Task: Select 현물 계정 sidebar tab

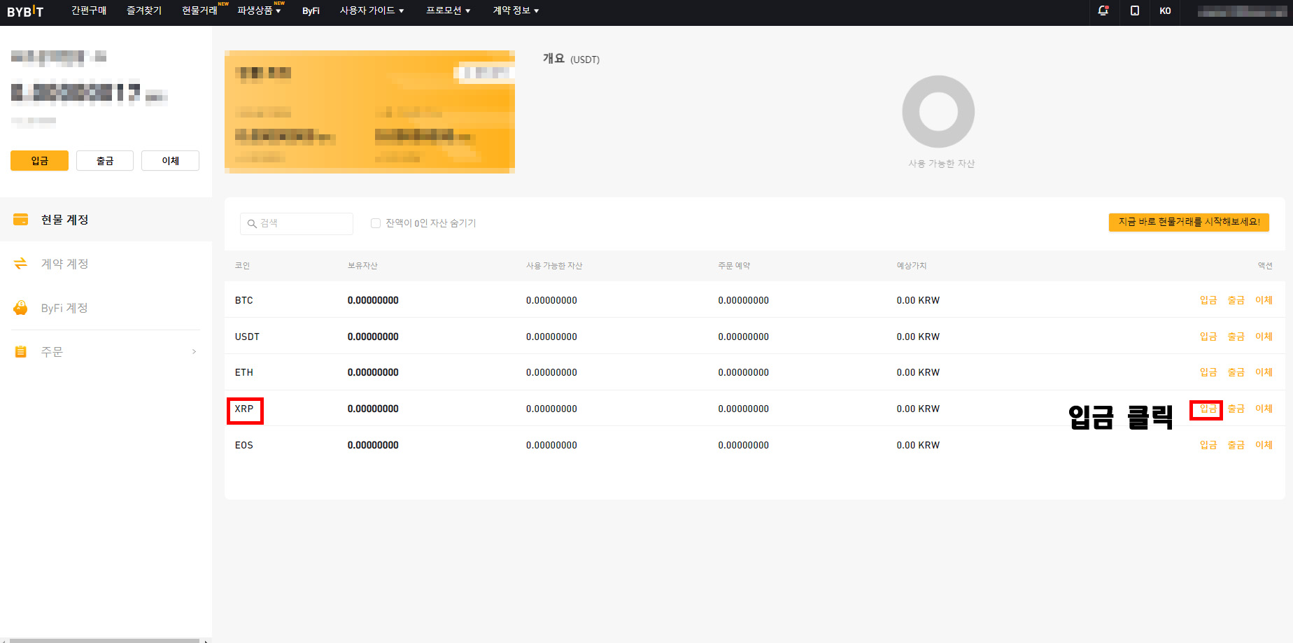Action: tap(106, 220)
